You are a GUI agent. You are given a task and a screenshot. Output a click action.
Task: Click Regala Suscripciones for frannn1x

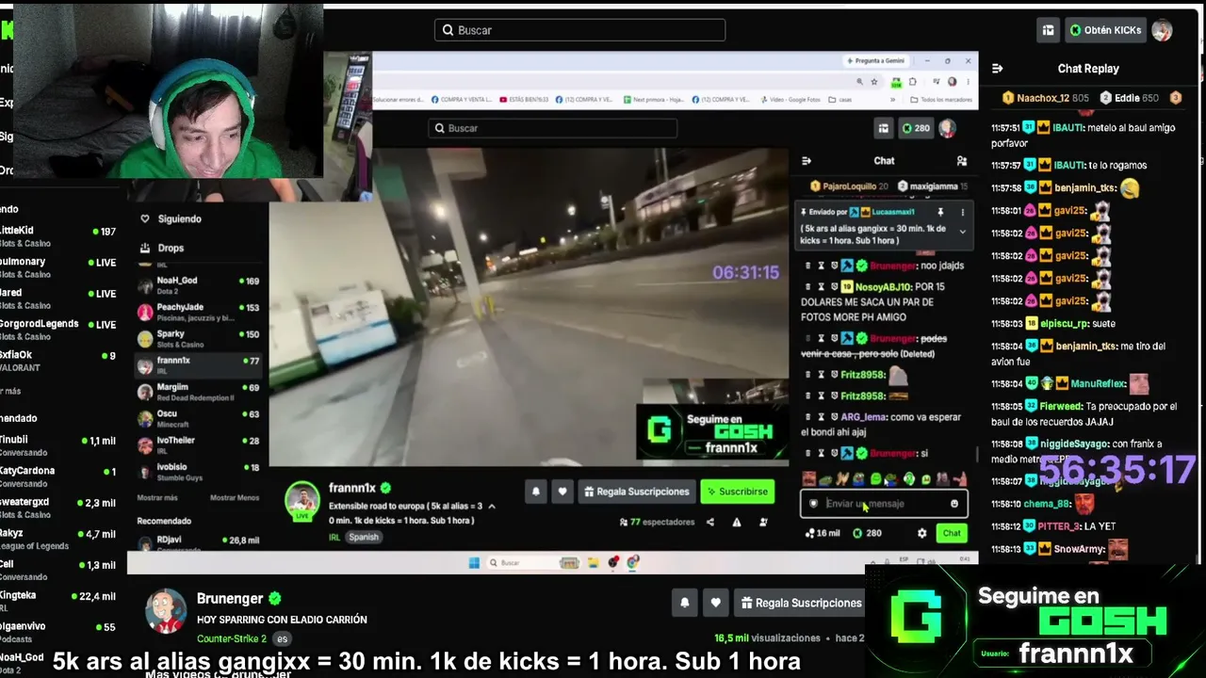[636, 492]
